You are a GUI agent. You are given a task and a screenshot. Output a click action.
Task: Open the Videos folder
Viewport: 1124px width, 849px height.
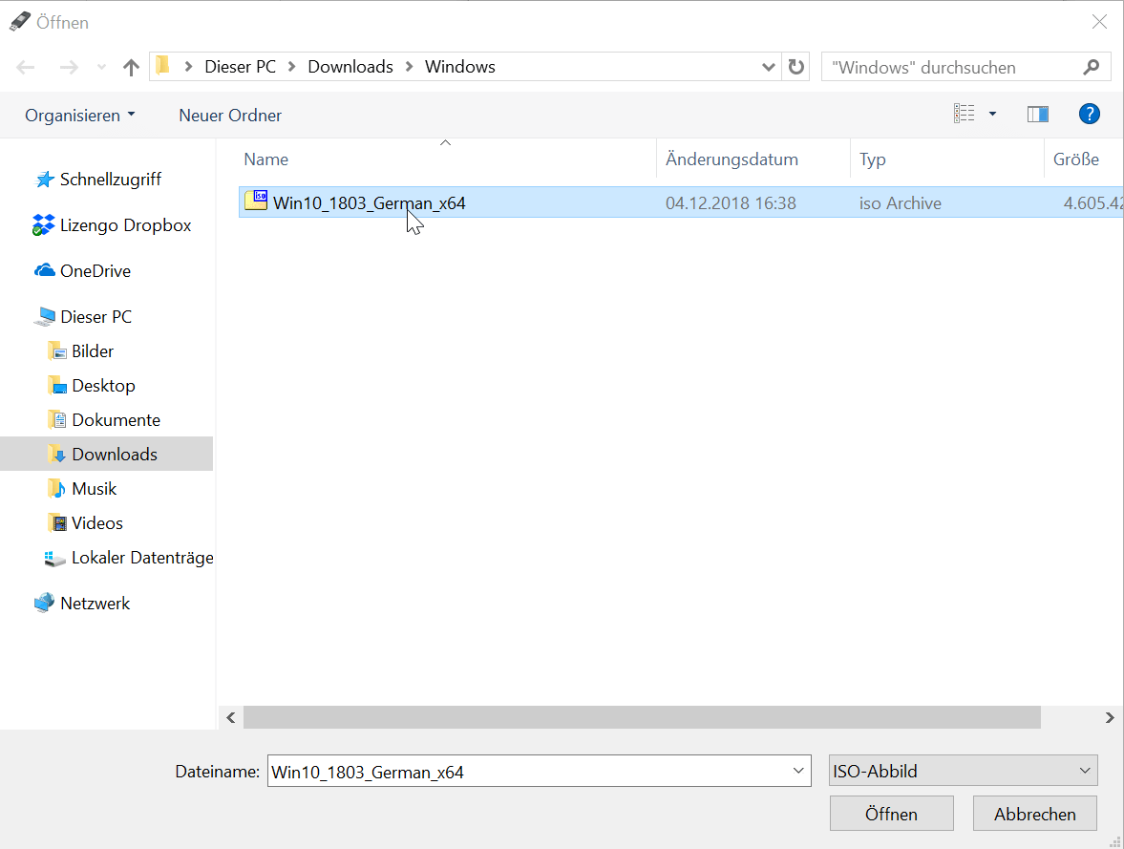pos(97,523)
